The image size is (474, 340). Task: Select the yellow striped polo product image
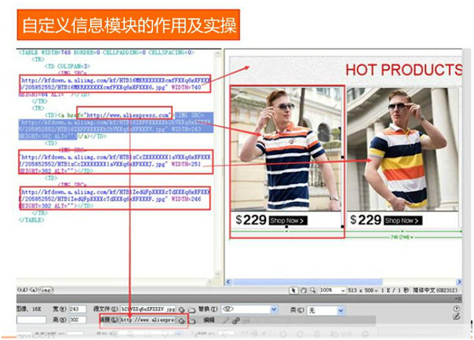pyautogui.click(x=403, y=149)
